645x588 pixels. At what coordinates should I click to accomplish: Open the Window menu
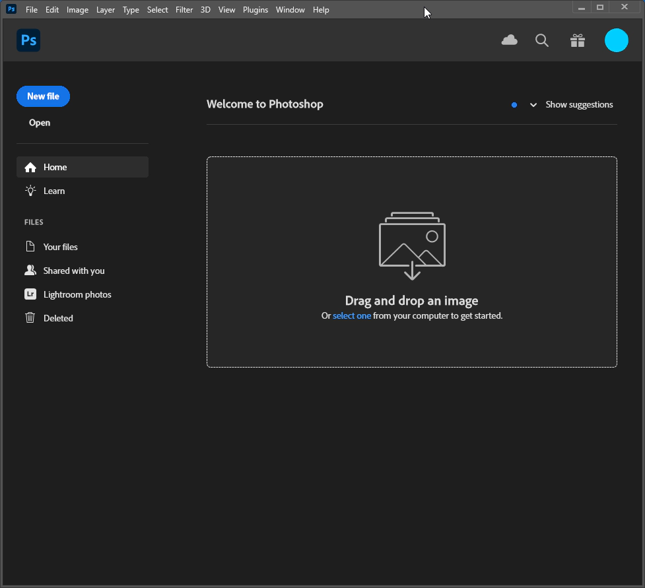coord(290,9)
